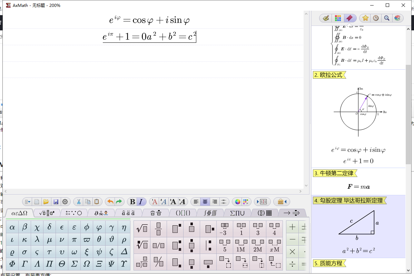Insert the vertical fraction template
This screenshot has height=276, width=414.
coord(158,228)
